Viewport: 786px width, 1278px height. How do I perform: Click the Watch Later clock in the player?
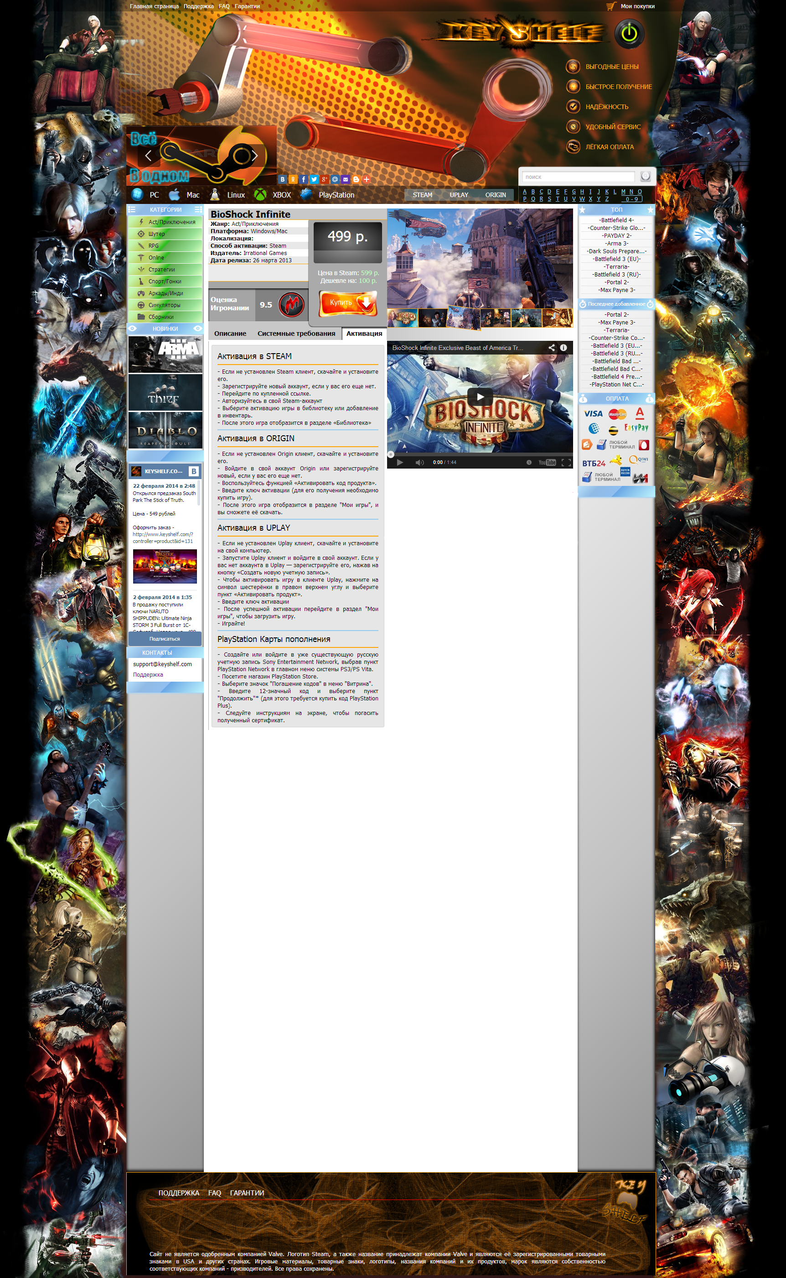(529, 462)
